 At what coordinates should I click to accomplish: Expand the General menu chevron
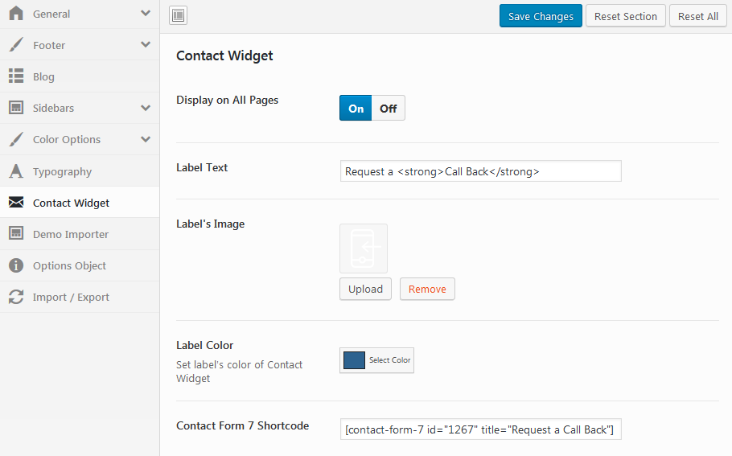click(145, 14)
